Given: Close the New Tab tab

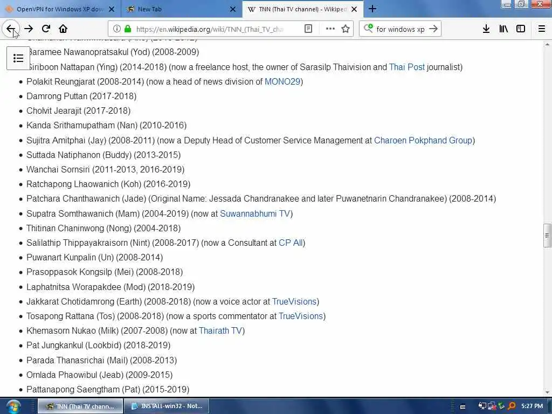Looking at the screenshot, I should point(233,9).
